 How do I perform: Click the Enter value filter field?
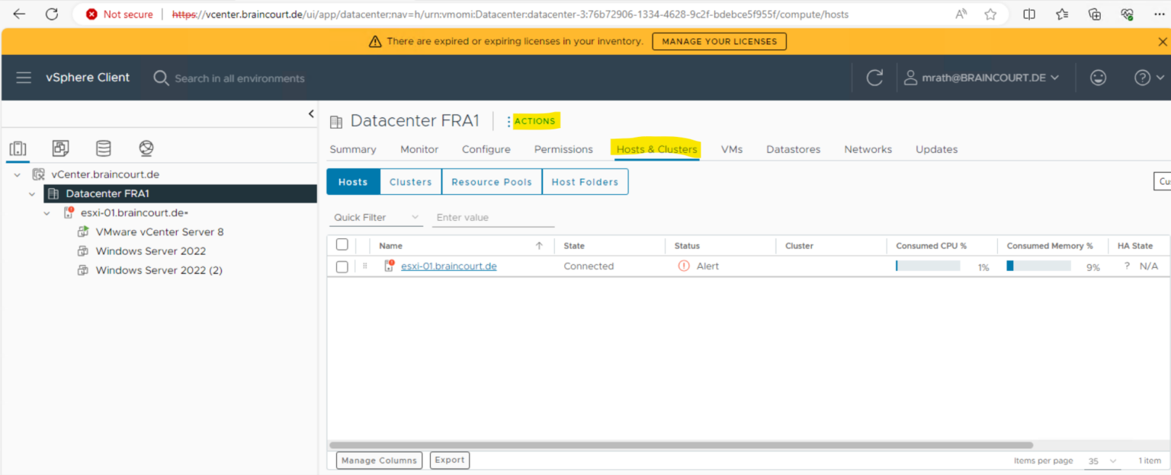[492, 218]
